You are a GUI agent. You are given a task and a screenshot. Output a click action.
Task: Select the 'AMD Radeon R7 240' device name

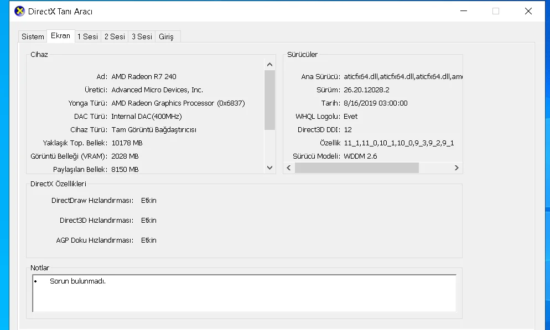pyautogui.click(x=144, y=76)
